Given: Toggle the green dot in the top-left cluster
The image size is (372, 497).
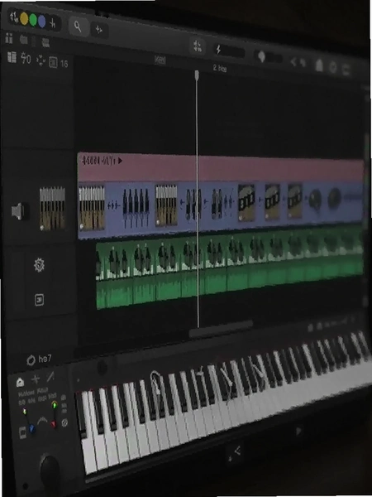Looking at the screenshot, I should pos(33,20).
